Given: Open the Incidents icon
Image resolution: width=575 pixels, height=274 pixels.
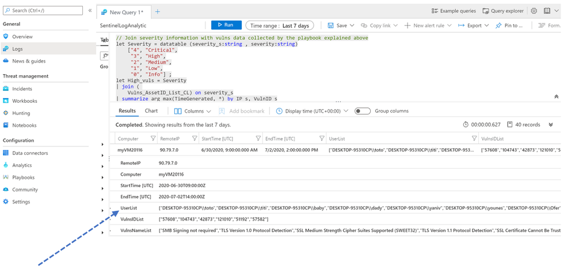Looking at the screenshot, I should coord(6,88).
